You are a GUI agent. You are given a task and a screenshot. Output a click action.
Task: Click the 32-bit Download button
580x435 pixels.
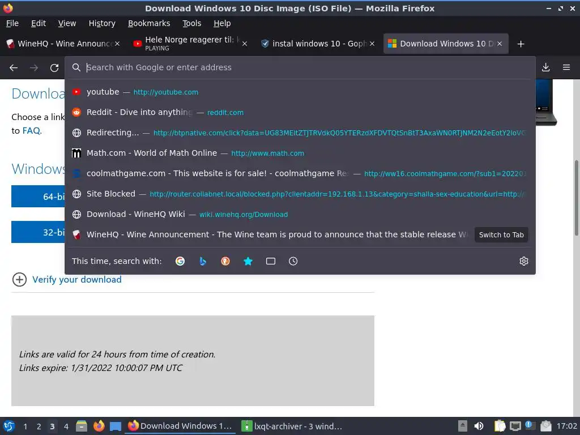coord(38,232)
